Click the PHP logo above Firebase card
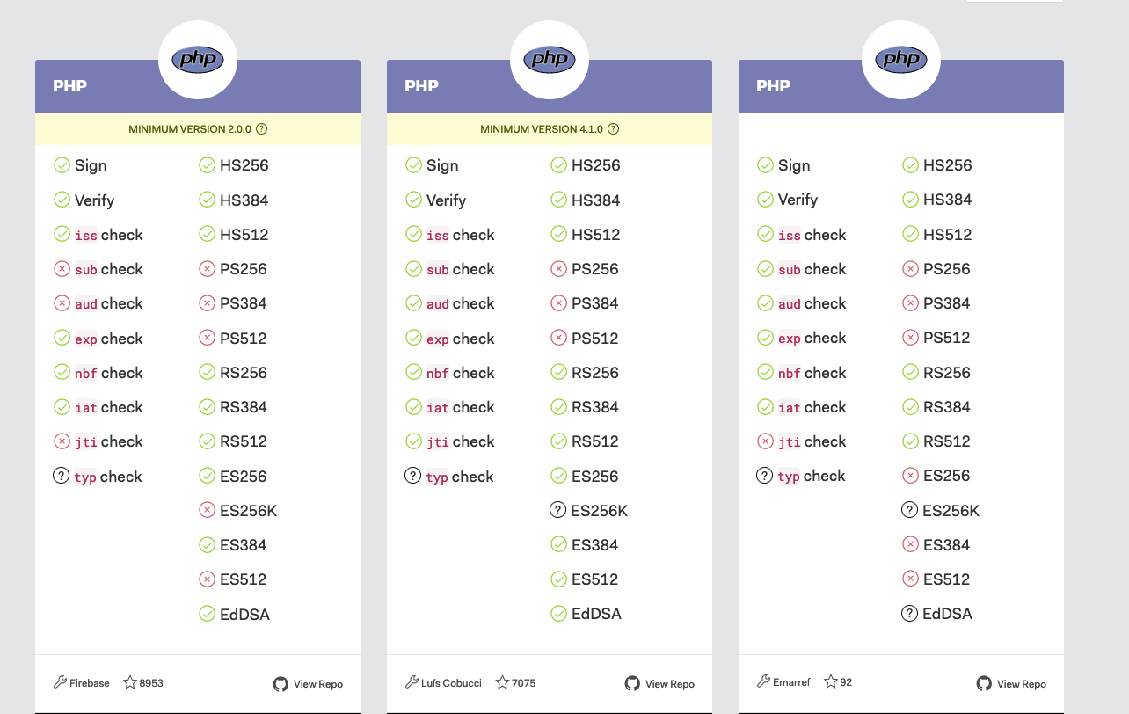 tap(198, 60)
